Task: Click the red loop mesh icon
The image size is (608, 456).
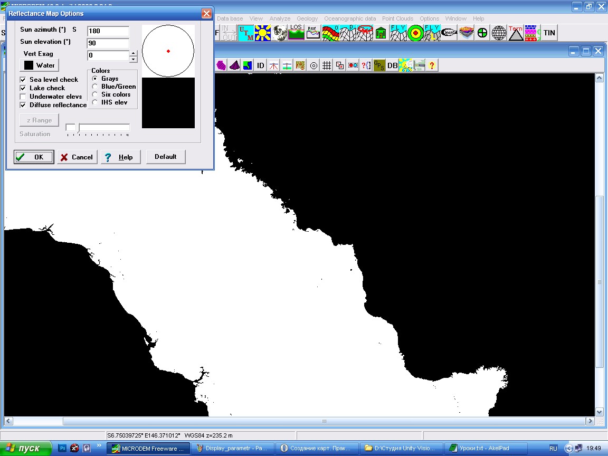Action: pos(365,33)
